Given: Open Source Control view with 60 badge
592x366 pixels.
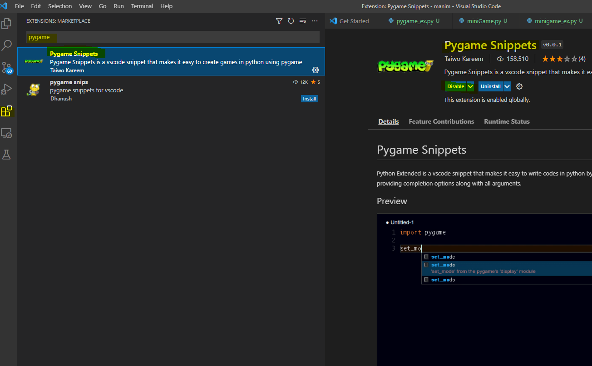Looking at the screenshot, I should [x=7, y=68].
